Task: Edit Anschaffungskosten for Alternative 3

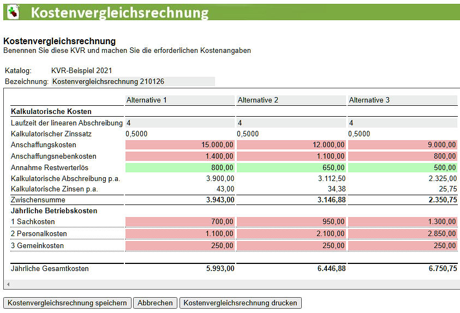Action: (x=403, y=145)
